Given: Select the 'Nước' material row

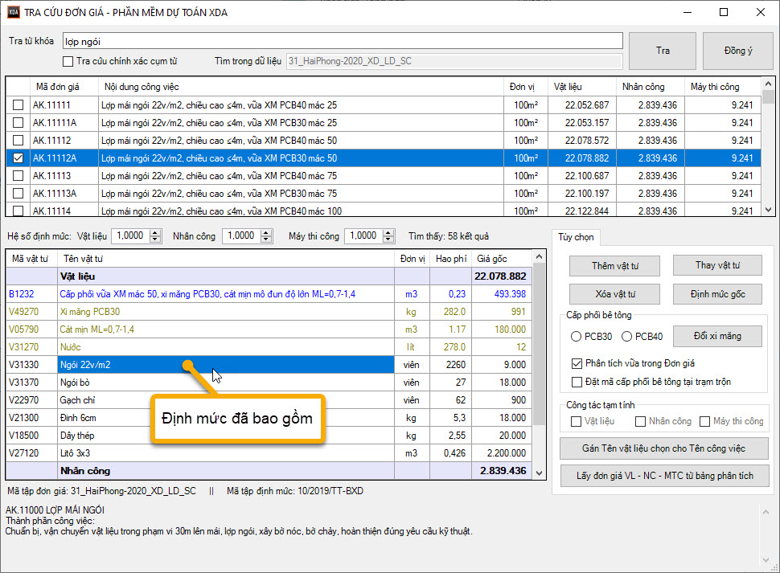Looking at the screenshot, I should [x=269, y=347].
